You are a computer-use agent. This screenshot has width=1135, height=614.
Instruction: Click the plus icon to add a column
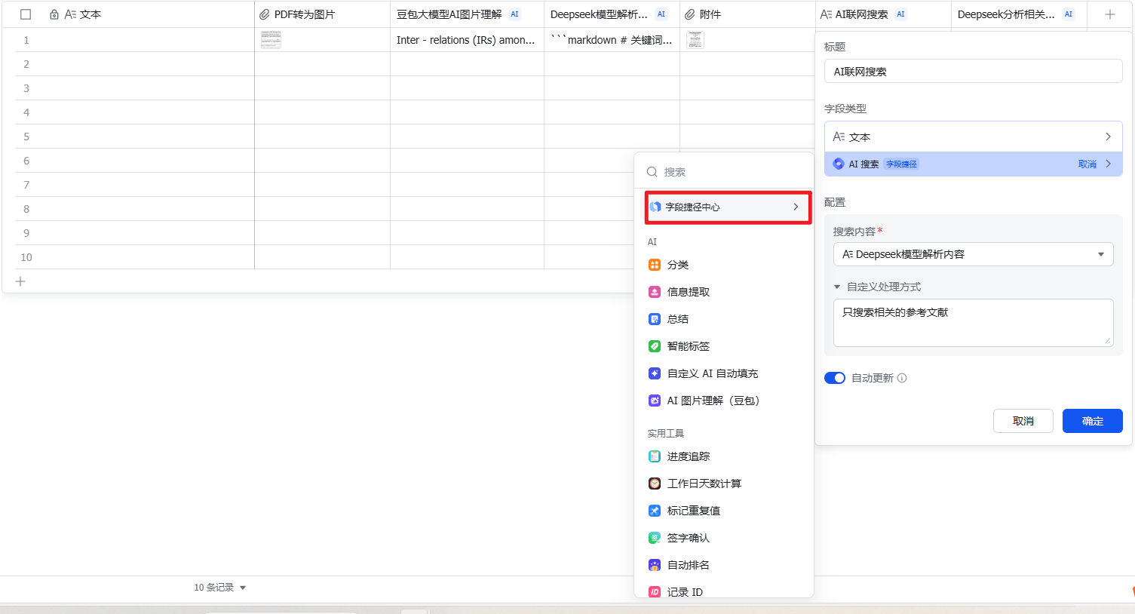coord(1110,14)
